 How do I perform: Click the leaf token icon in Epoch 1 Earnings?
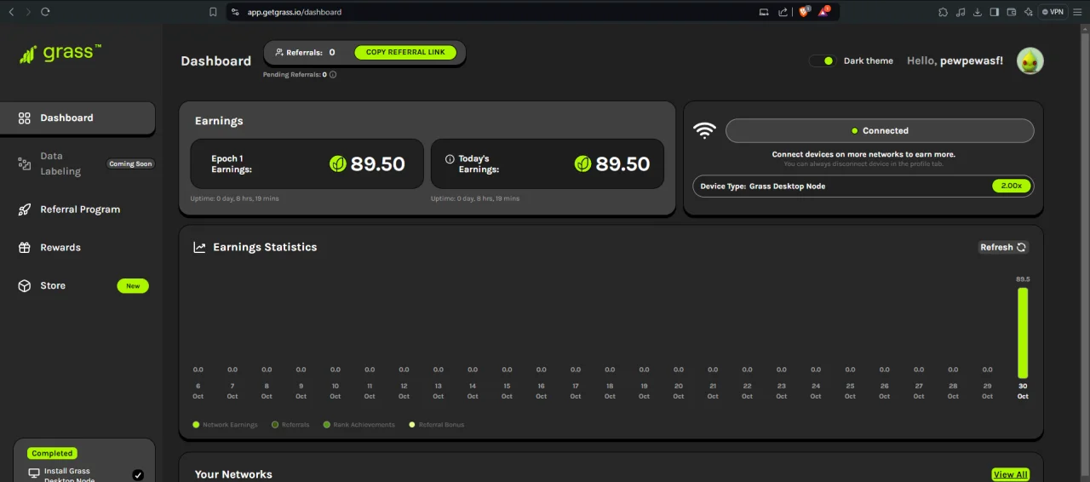point(338,164)
